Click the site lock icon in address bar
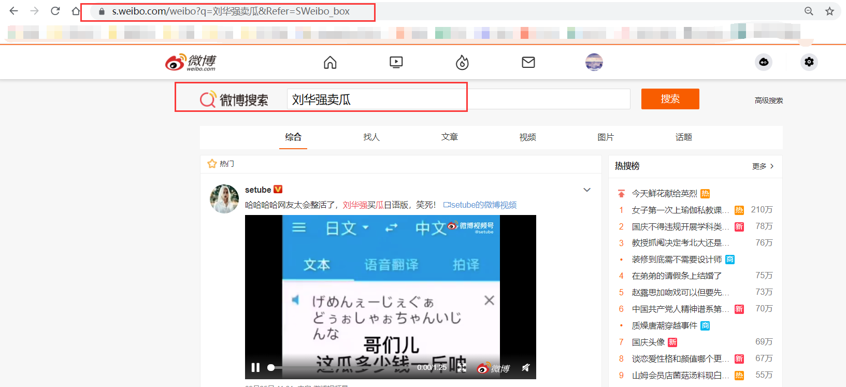 [x=102, y=11]
